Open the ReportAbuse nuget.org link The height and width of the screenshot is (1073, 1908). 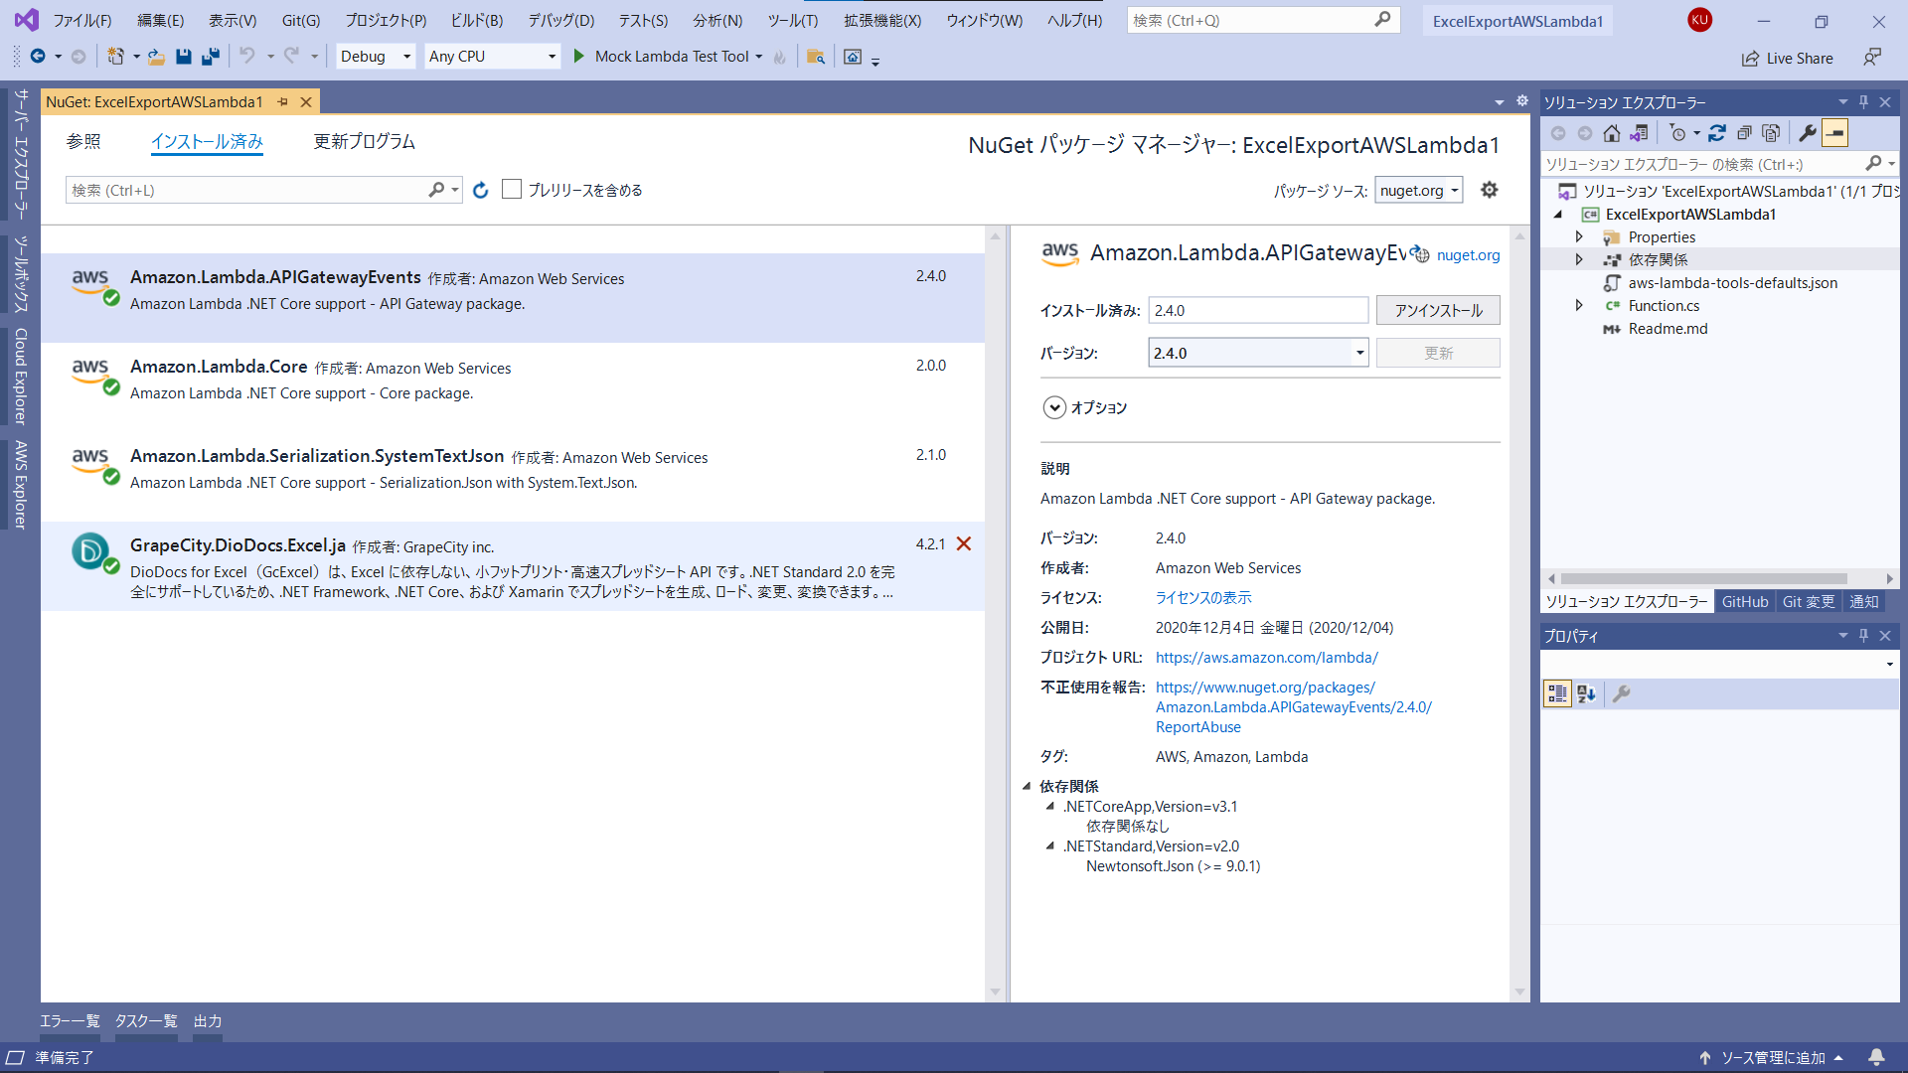pos(1294,706)
